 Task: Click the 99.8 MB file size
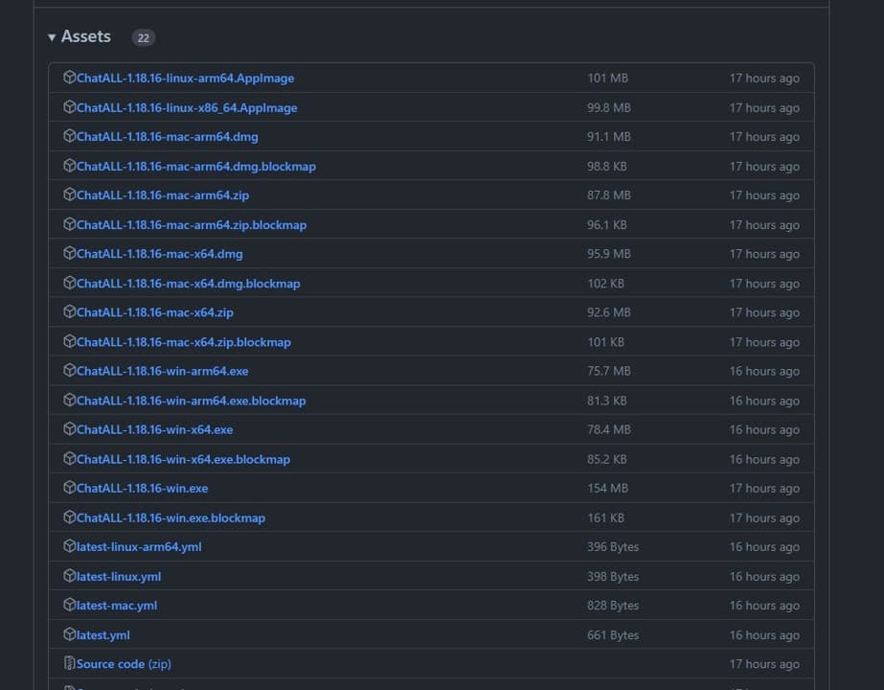point(609,107)
